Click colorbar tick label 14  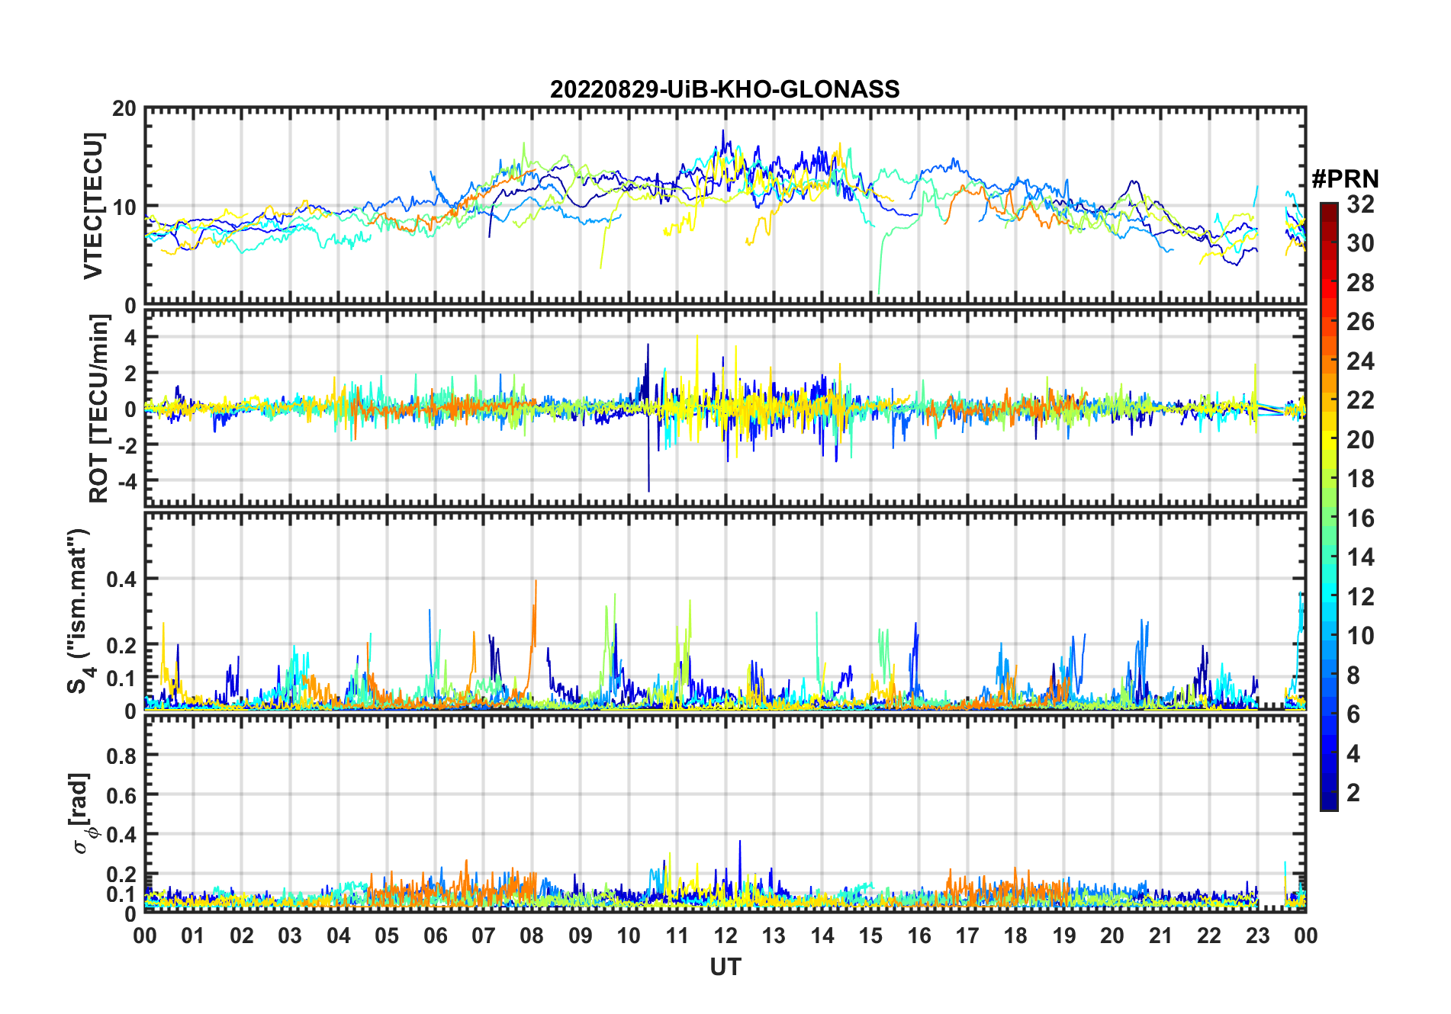(1360, 557)
